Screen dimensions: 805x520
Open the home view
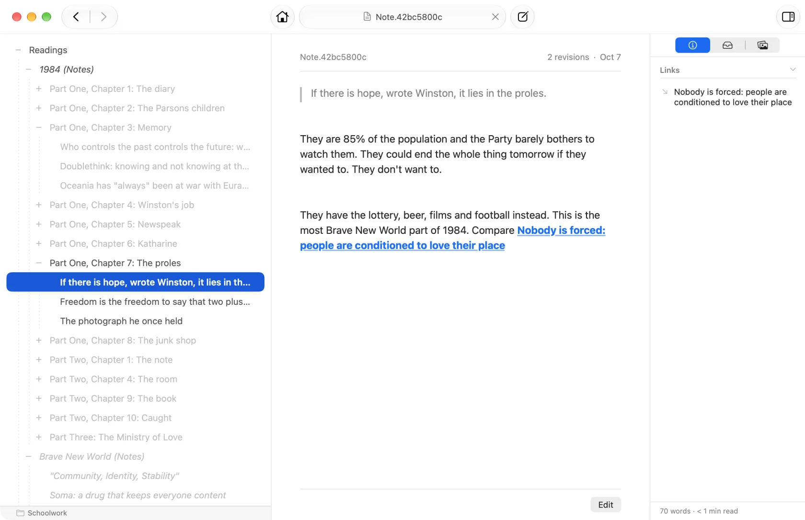tap(282, 17)
